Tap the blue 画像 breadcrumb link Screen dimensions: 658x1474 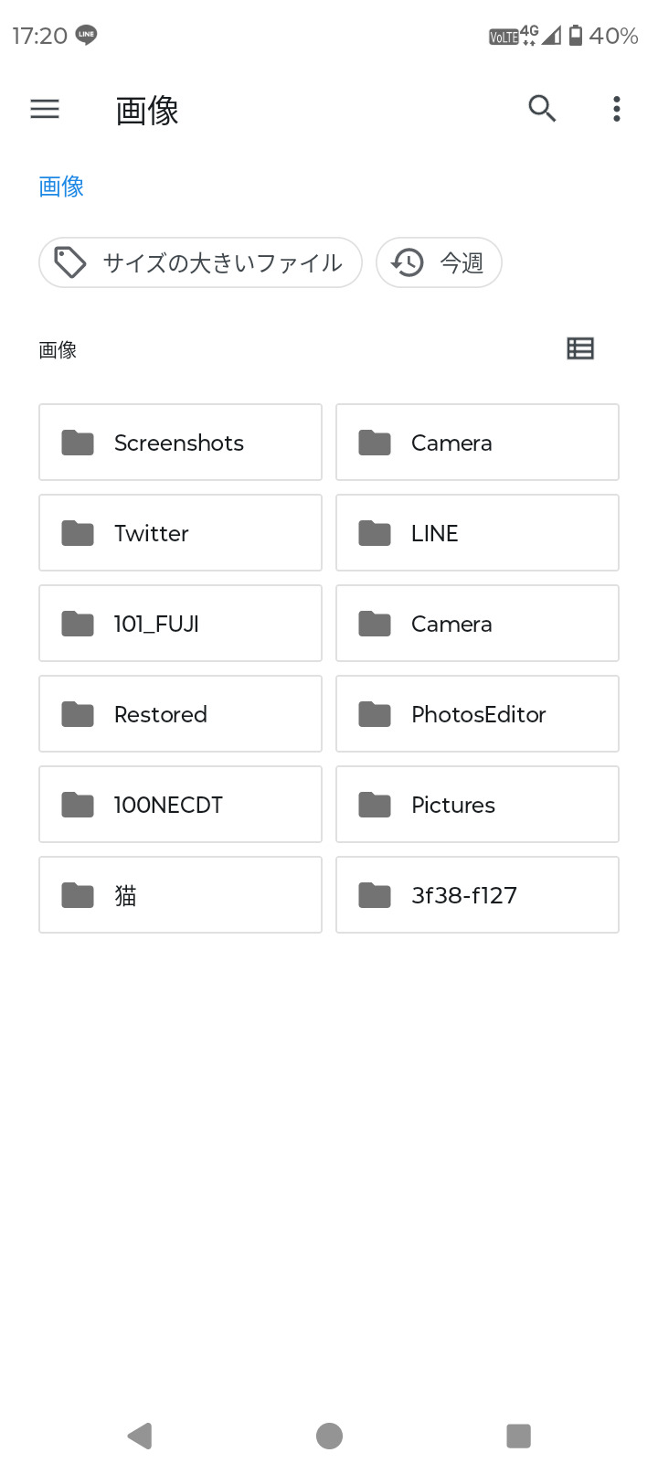(x=61, y=187)
